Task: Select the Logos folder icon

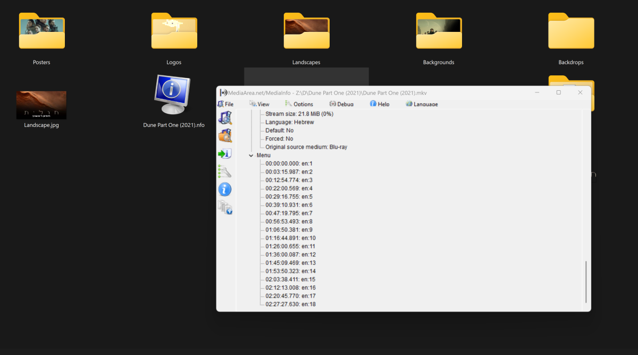Action: [174, 31]
